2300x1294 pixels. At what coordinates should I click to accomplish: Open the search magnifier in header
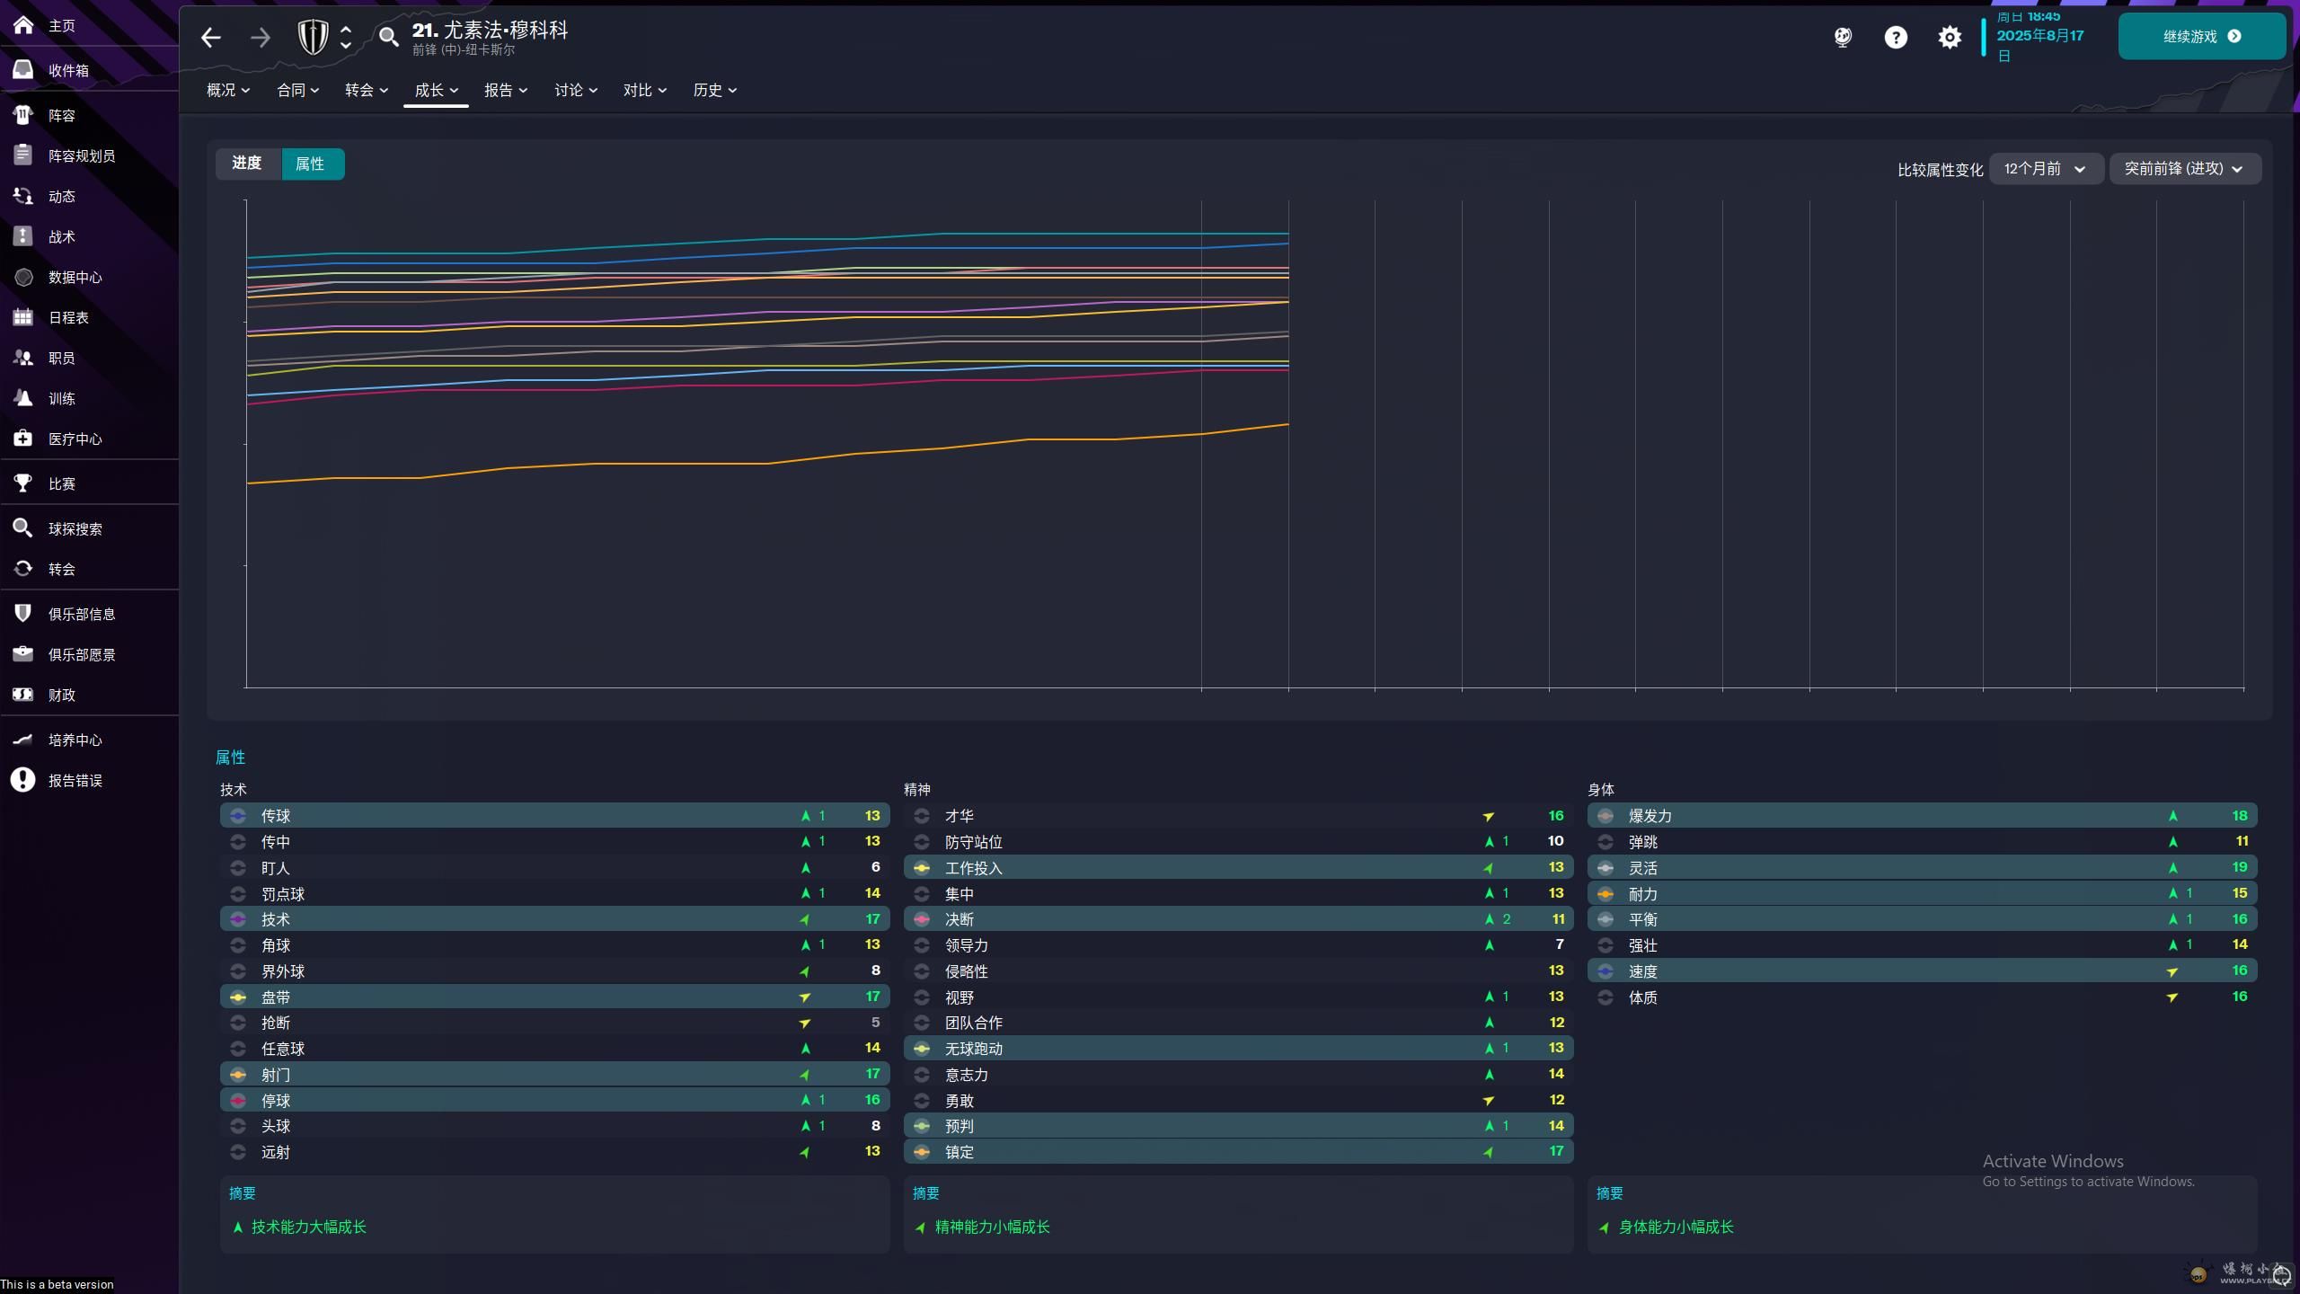pyautogui.click(x=388, y=37)
